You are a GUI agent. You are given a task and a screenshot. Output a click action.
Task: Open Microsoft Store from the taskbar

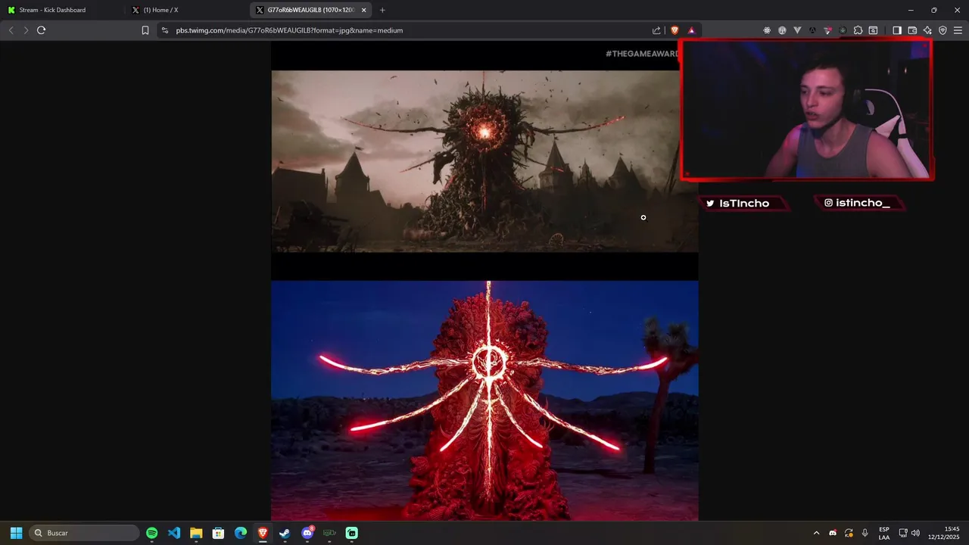pos(218,533)
